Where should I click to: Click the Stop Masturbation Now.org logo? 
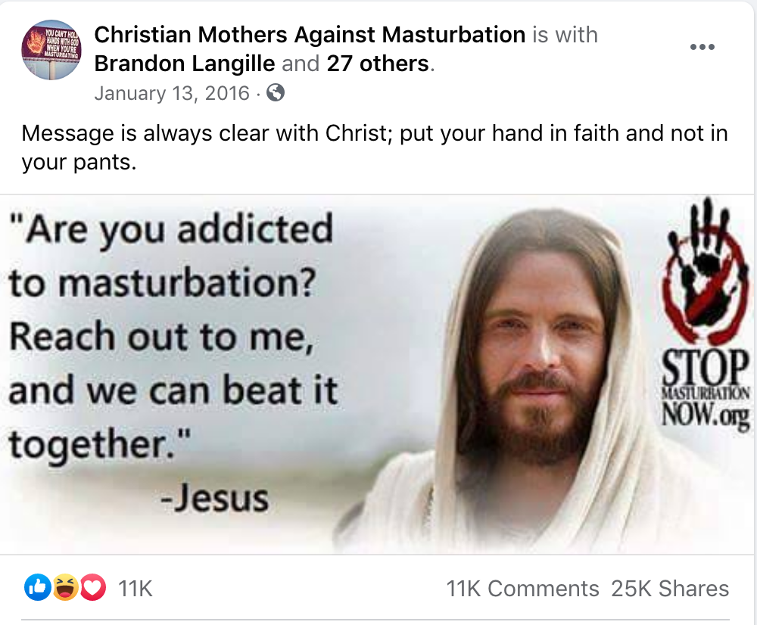pyautogui.click(x=706, y=389)
